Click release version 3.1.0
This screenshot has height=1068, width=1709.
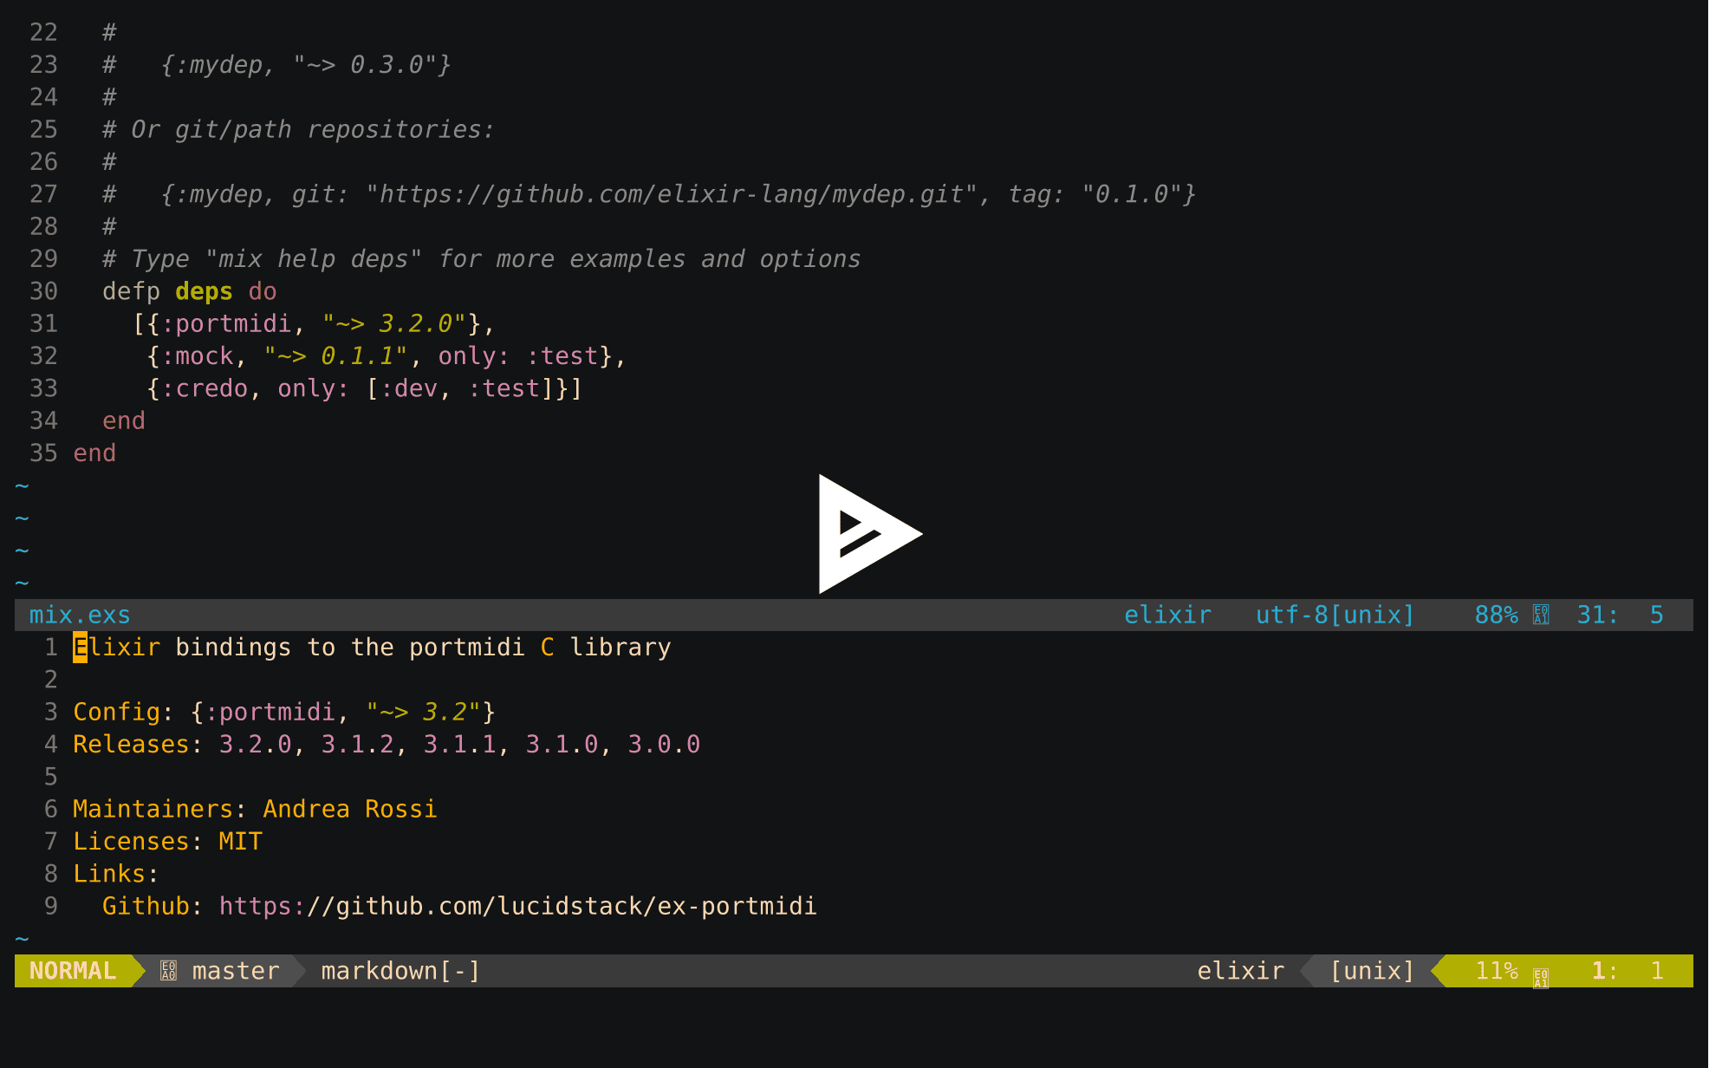pos(562,744)
